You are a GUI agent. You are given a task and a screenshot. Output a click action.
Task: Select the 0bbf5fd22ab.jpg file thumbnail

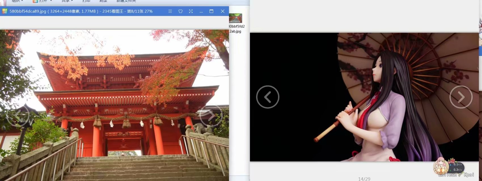(236, 19)
